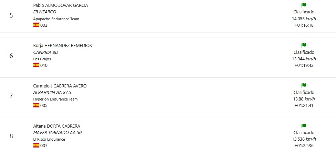The height and width of the screenshot is (154, 336).
Task: Click Spain flag next to number 003
Action: [x=36, y=25]
